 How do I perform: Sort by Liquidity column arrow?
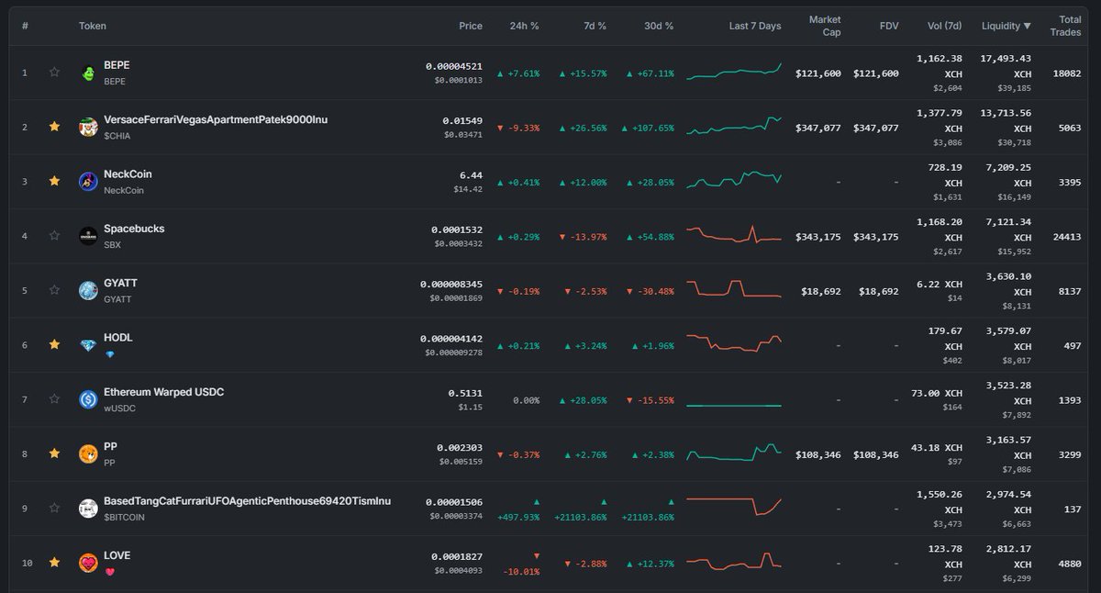click(x=1027, y=26)
